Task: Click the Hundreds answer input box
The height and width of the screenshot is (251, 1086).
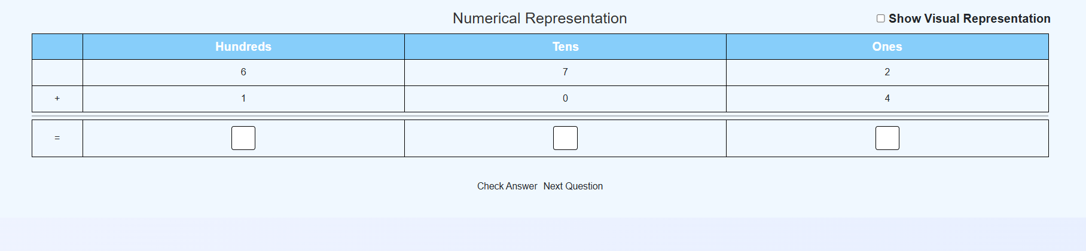Action: 243,138
